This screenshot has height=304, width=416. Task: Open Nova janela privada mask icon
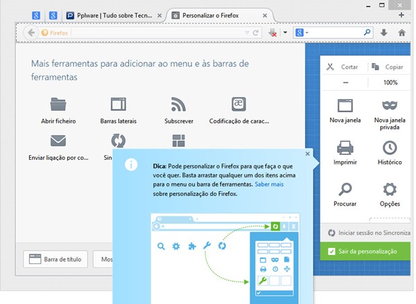(x=390, y=105)
